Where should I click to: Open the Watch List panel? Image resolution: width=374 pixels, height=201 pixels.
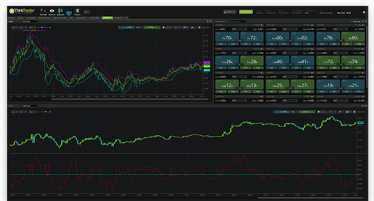click(x=52, y=12)
